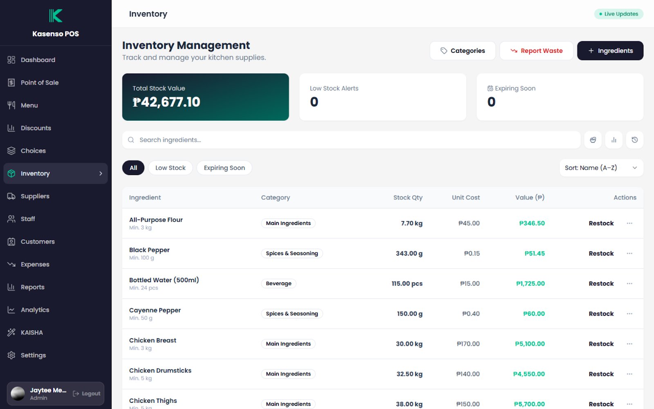
Task: Select the Low Stock filter tab
Action: (x=170, y=168)
